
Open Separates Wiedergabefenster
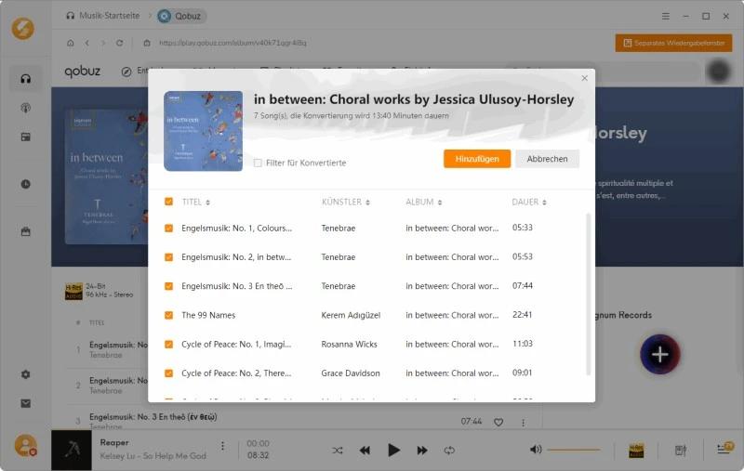(x=673, y=43)
